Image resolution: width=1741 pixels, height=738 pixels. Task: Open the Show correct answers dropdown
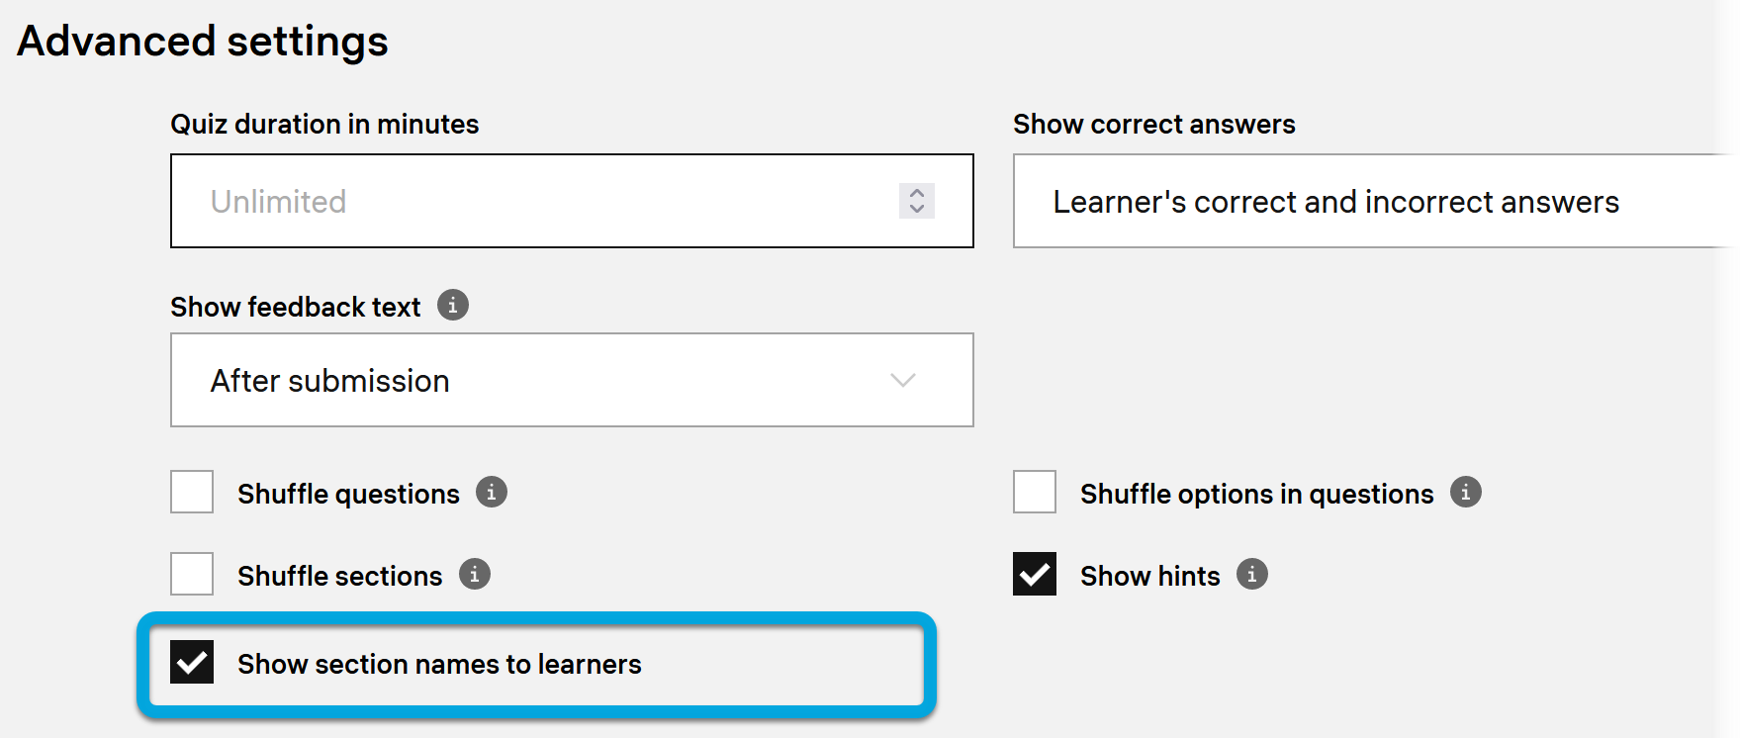click(x=1375, y=202)
